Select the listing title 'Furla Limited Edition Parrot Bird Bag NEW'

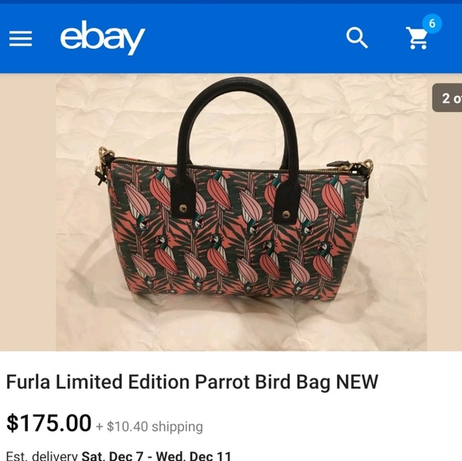(x=192, y=382)
